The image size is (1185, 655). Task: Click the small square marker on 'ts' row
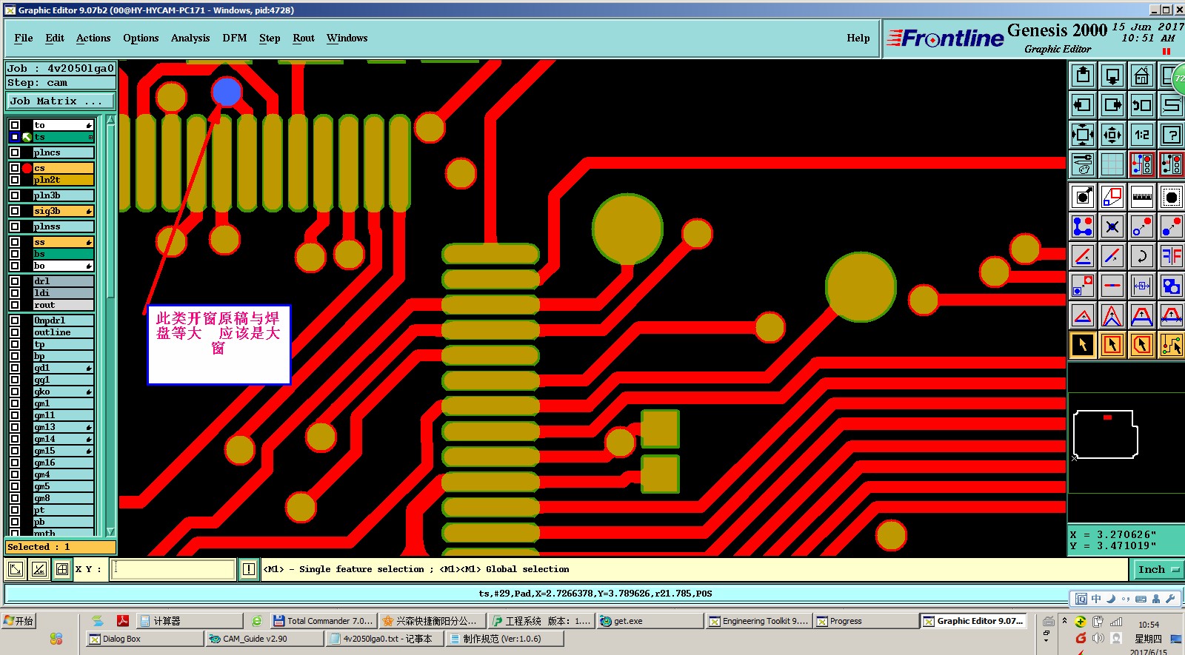(90, 137)
